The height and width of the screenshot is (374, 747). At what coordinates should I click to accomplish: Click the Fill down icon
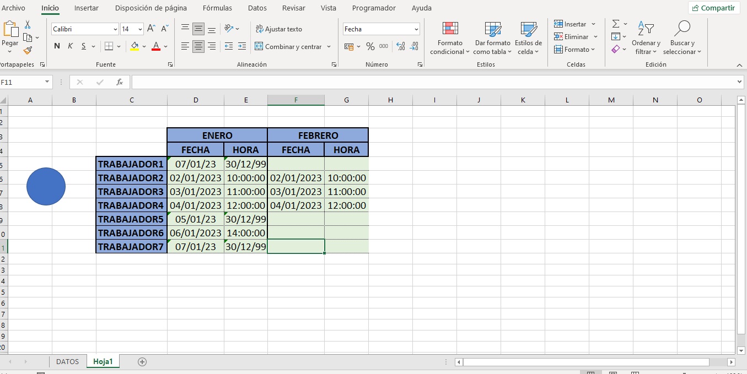point(616,36)
